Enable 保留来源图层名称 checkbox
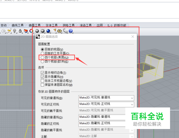 (x=42, y=85)
